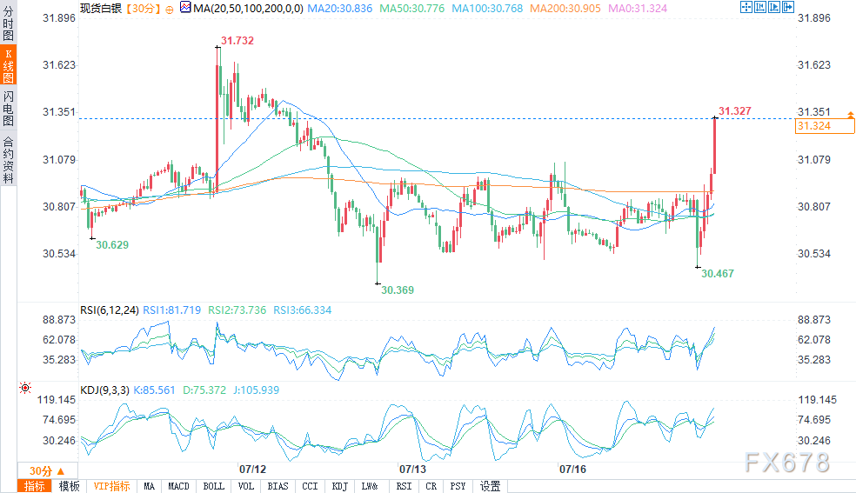Click the KDJ(9,3,3) parameters label
Image resolution: width=856 pixels, height=493 pixels.
tap(104, 390)
